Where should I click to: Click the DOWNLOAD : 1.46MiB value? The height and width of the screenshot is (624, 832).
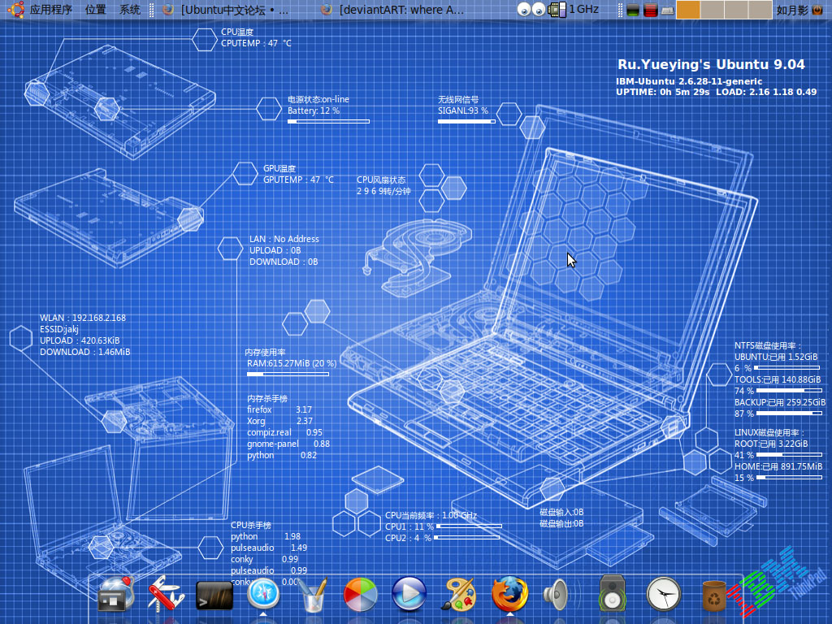[84, 352]
